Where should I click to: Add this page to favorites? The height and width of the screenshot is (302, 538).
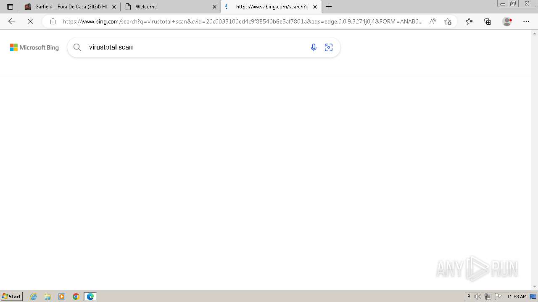[x=448, y=21]
